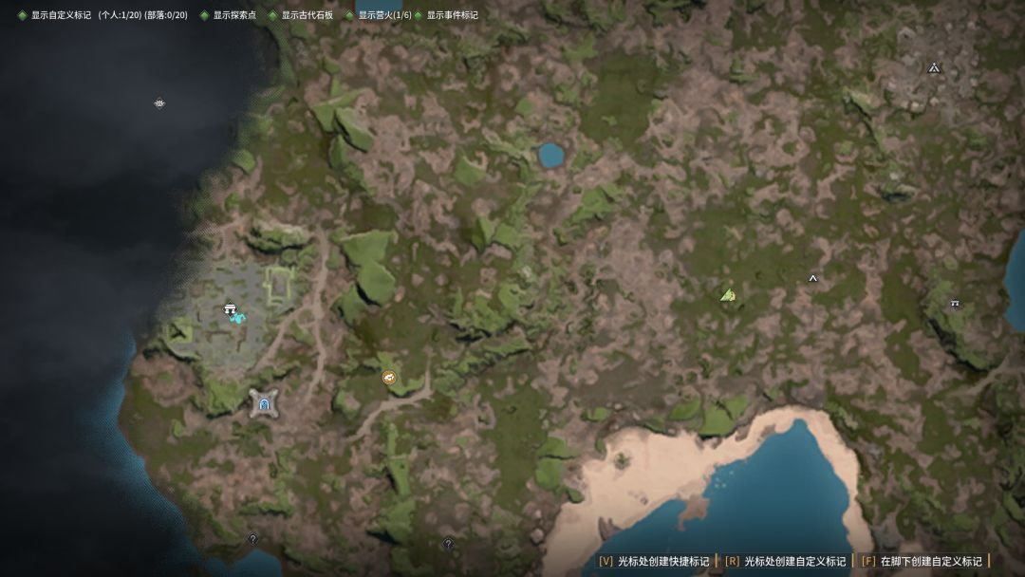
Task: Click the small table-shaped marker near the east coast
Action: [955, 303]
